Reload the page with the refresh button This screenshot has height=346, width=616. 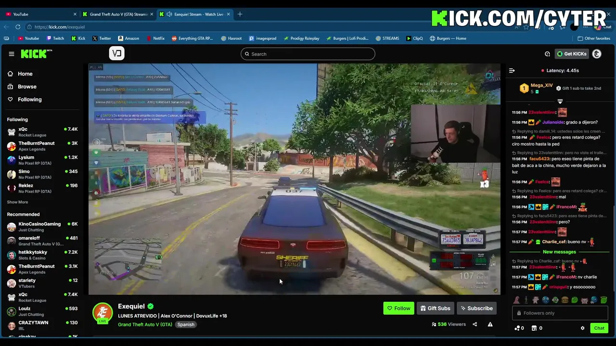click(x=18, y=27)
